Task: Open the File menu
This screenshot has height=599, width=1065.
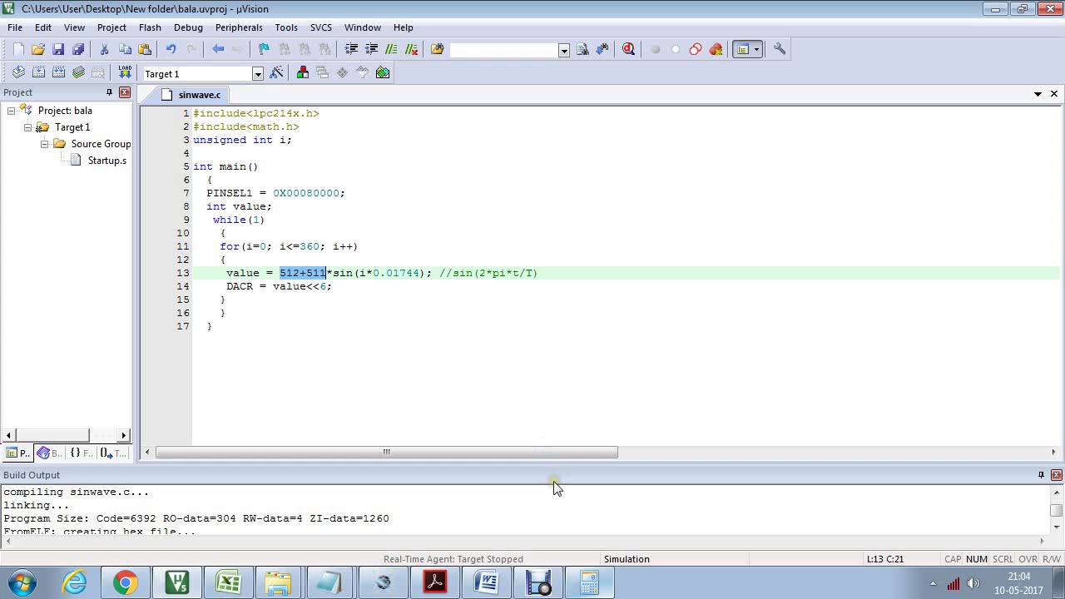Action: (x=15, y=27)
